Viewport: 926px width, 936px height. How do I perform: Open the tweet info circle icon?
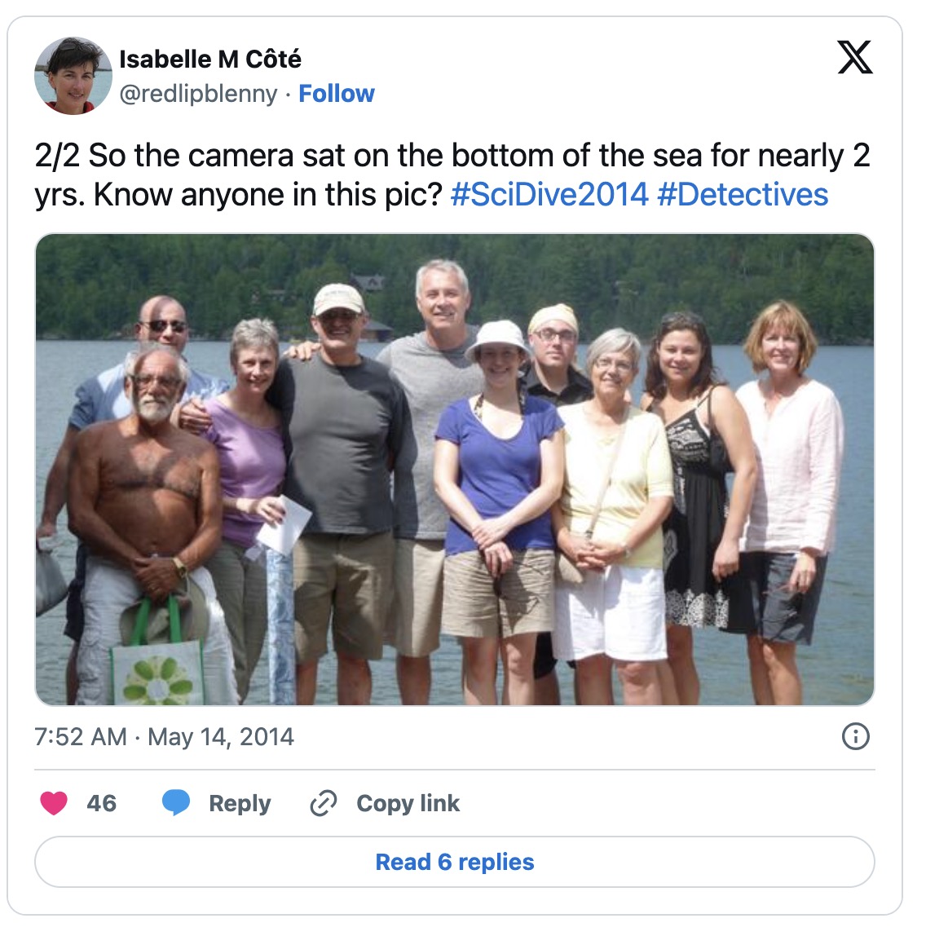point(855,736)
